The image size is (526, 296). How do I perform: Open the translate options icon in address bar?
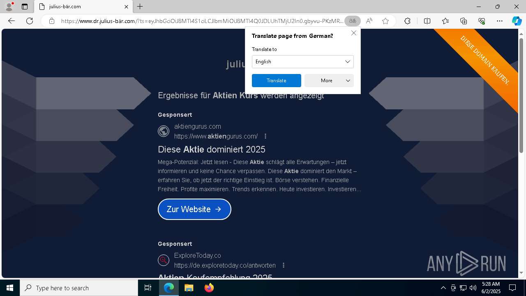(x=352, y=21)
